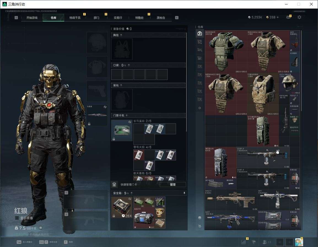Switch to the 特战干员 tab
This screenshot has width=318, height=247.
tap(75, 18)
